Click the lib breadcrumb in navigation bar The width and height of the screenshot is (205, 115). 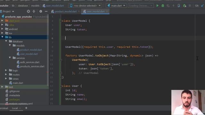13,6
